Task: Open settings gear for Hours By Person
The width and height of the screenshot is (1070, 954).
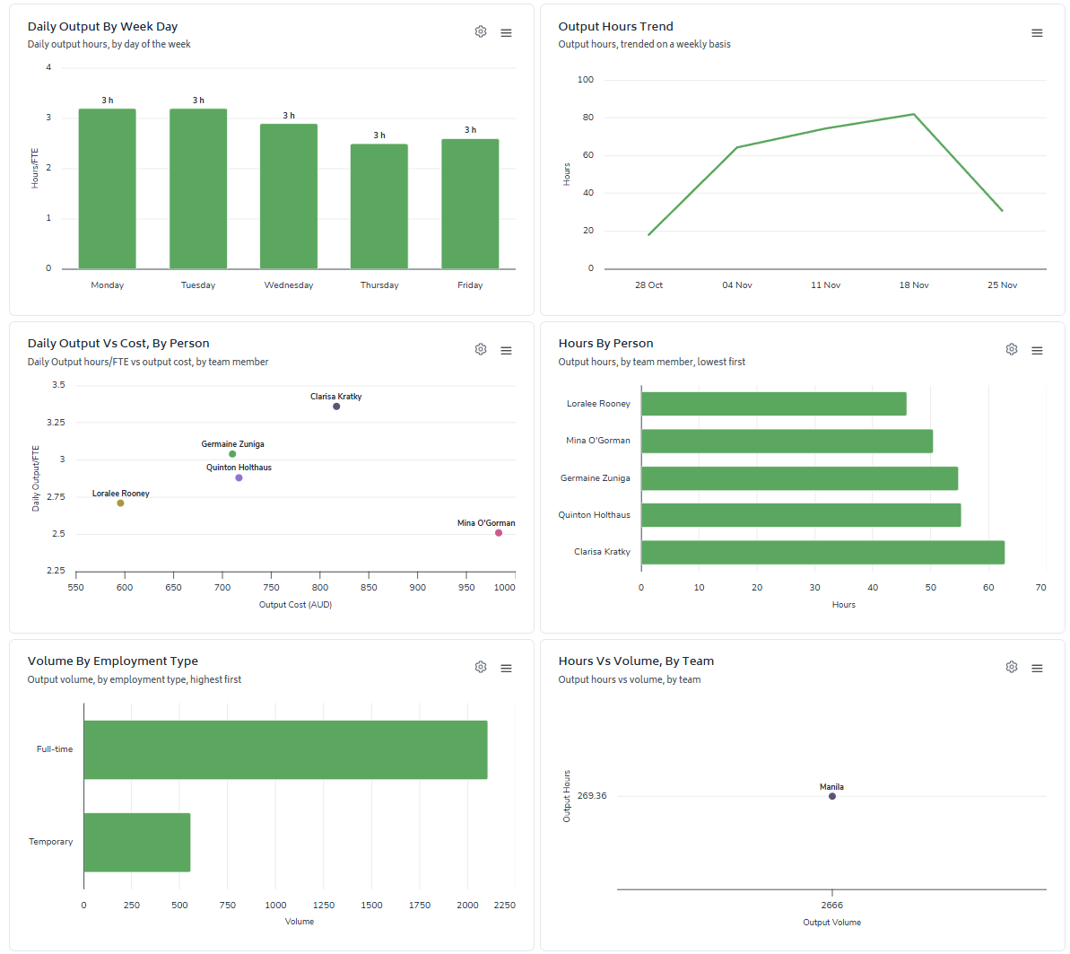Action: tap(1012, 350)
